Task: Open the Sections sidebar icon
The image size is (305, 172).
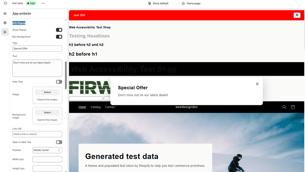Action: tap(5, 13)
